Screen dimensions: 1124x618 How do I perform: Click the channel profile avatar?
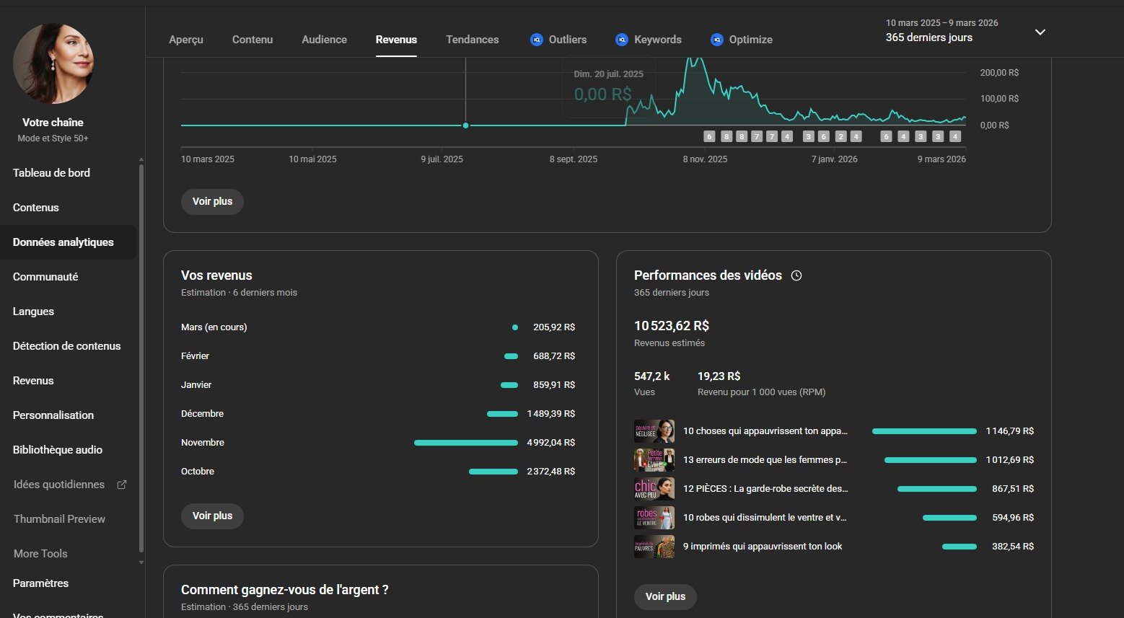pos(53,63)
